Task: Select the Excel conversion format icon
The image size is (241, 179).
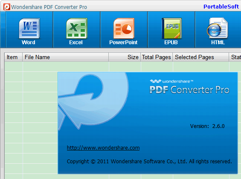Action: click(x=76, y=28)
